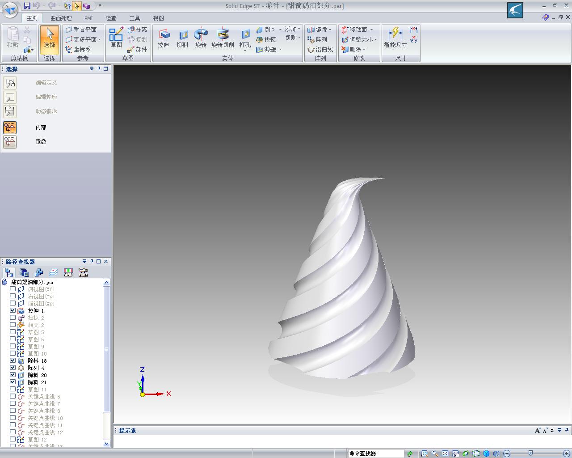Open the 薄壁 dropdown arrow
The height and width of the screenshot is (458, 572).
coord(280,49)
